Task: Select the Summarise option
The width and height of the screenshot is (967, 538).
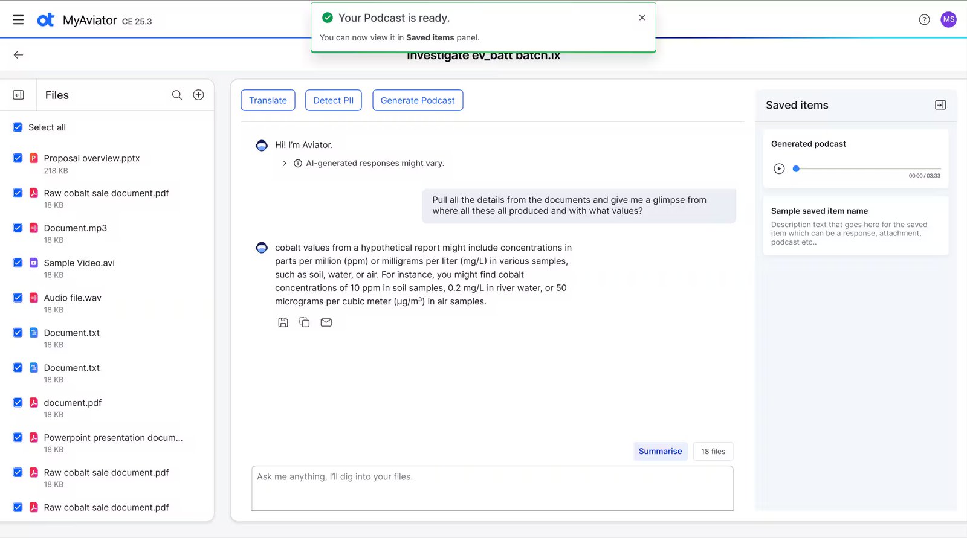Action: 660,451
